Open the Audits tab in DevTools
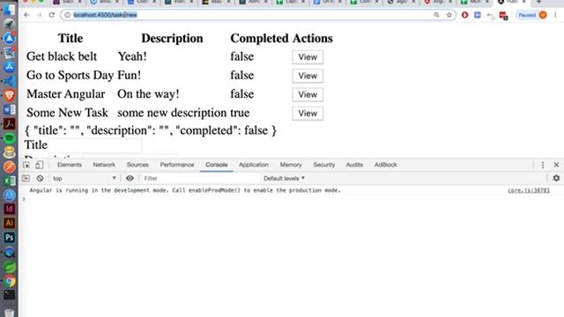 [354, 165]
